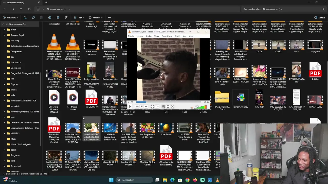This screenshot has width=328, height=184.
Task: Open VLC Média menu
Action: point(131,36)
